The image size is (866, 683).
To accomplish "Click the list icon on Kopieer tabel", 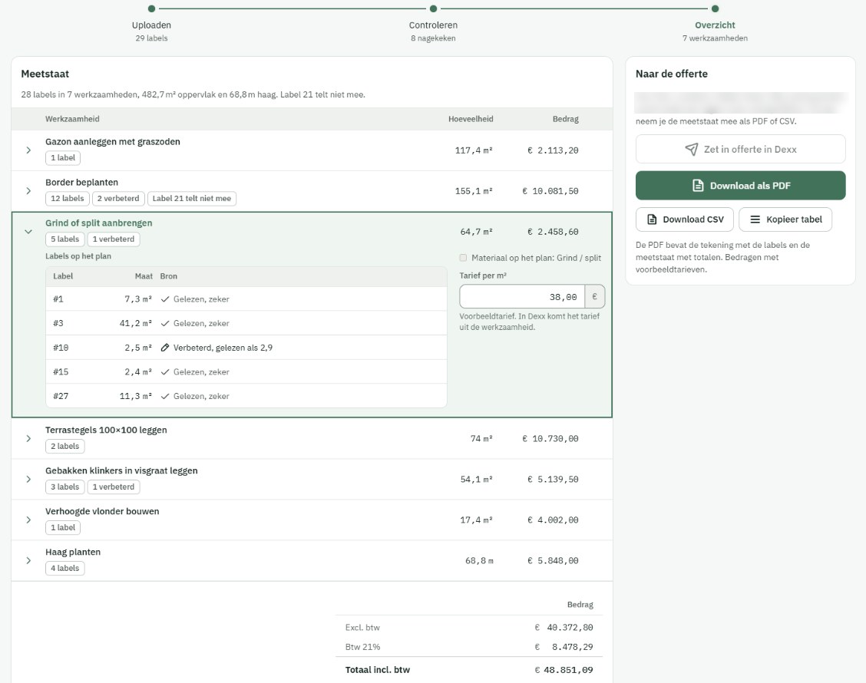I will [755, 219].
